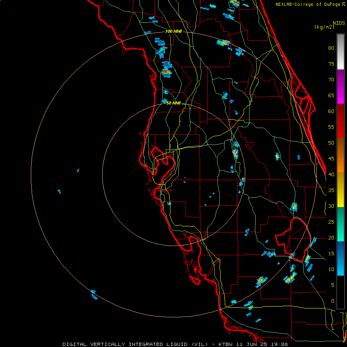Image resolution: width=347 pixels, height=347 pixels.
Task: Click the scale value 60
Action: [331, 111]
